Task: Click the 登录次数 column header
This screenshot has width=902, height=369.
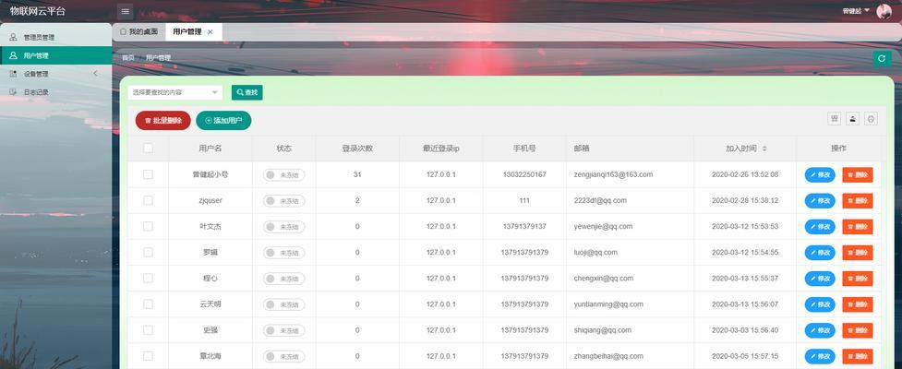Action: (x=357, y=149)
